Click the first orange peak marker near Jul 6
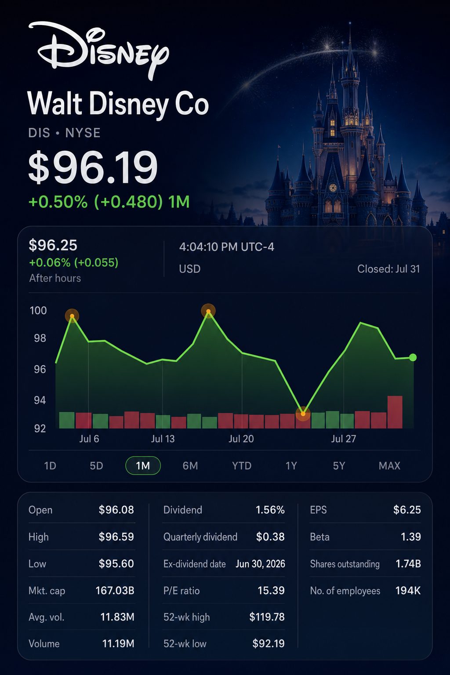Image resolution: width=450 pixels, height=675 pixels. 72,316
